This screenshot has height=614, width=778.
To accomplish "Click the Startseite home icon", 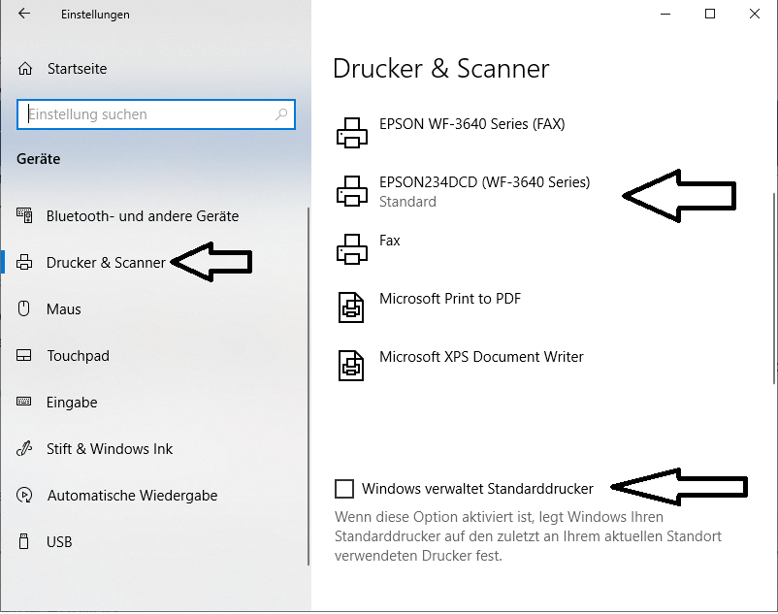I will 25,69.
